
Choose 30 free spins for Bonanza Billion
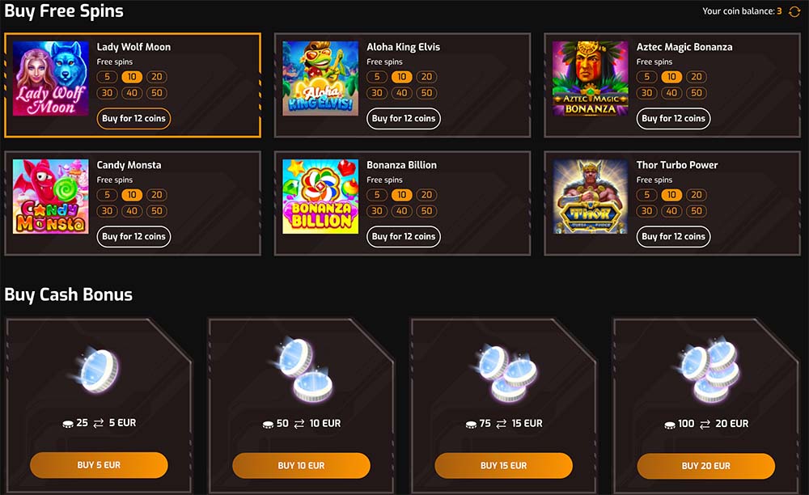(x=377, y=211)
